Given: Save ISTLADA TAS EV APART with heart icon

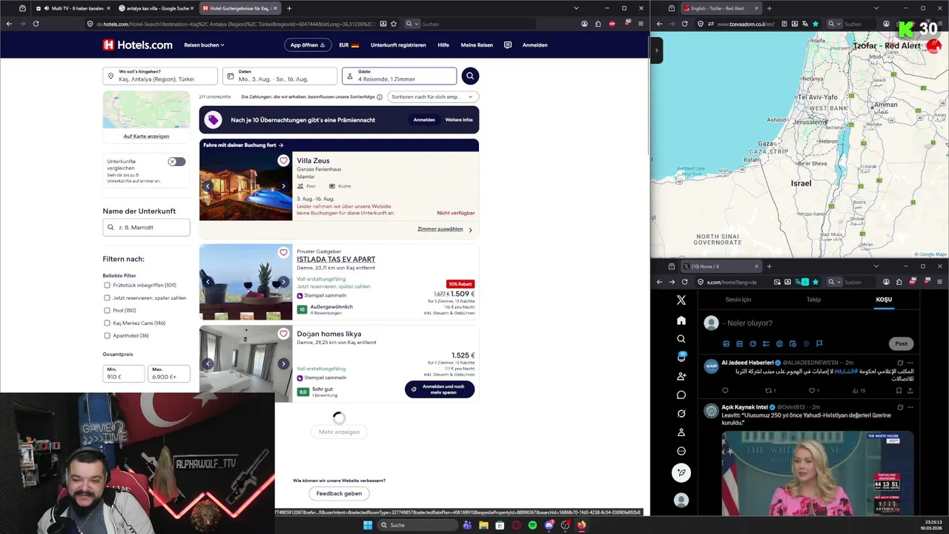Looking at the screenshot, I should tap(283, 253).
